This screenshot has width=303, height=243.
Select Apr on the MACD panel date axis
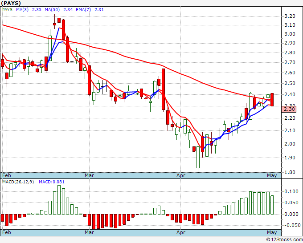tap(181, 232)
